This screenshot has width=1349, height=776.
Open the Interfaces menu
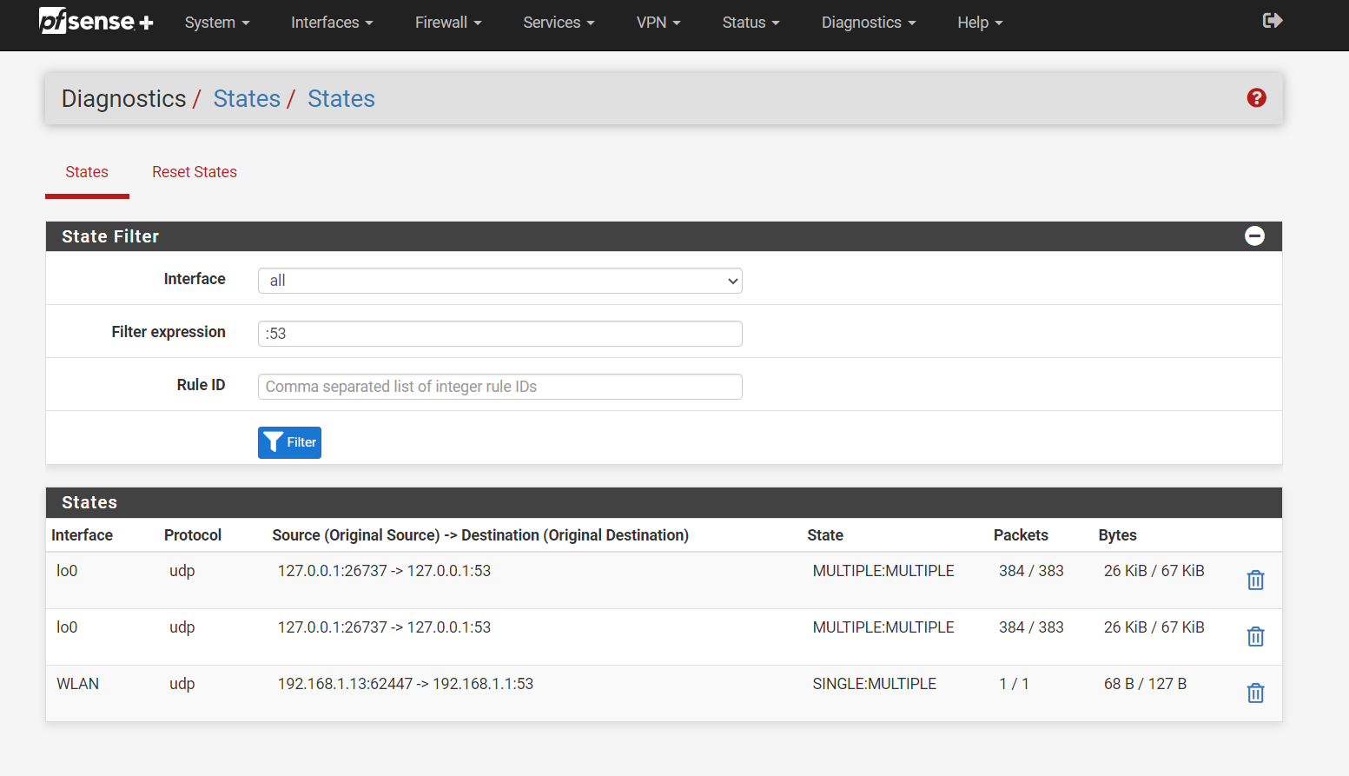(332, 23)
